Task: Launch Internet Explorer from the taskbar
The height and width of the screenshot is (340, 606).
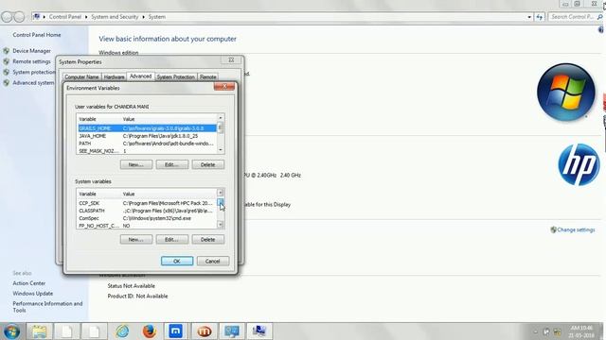Action: pos(122,331)
